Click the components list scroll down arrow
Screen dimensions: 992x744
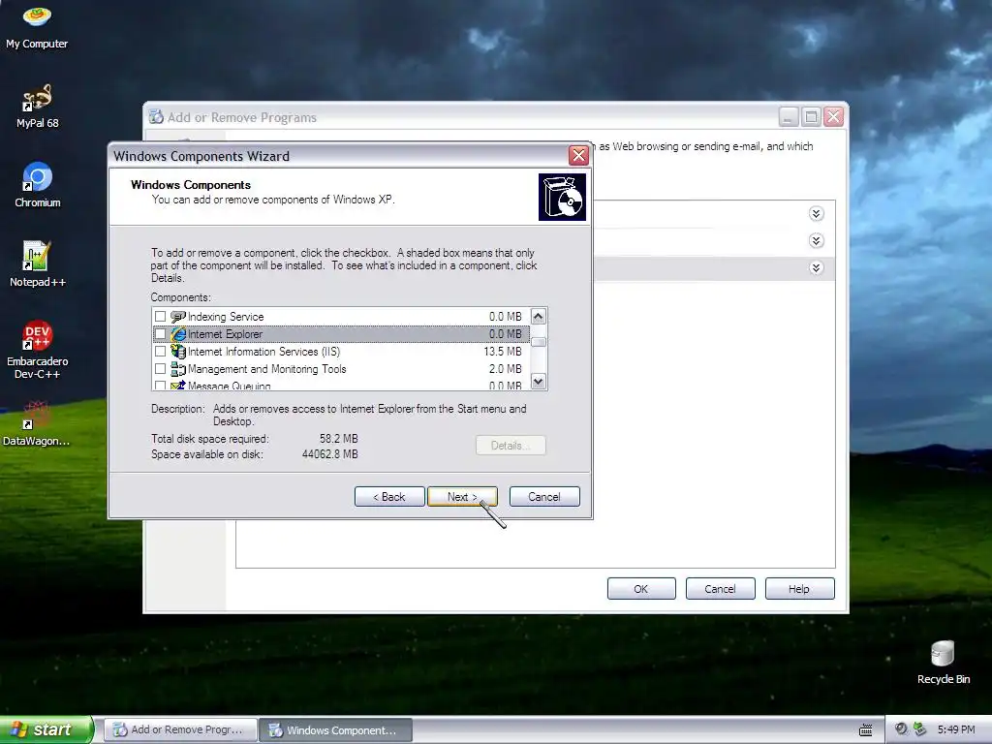[x=539, y=382]
